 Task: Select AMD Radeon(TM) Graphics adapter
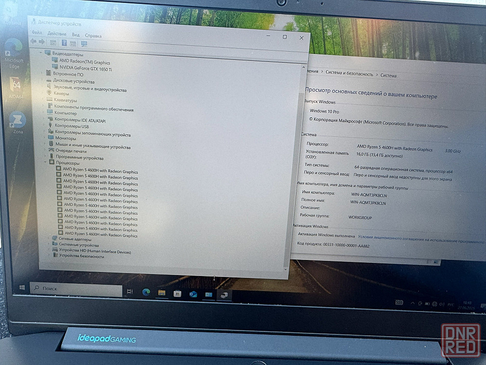click(x=85, y=62)
